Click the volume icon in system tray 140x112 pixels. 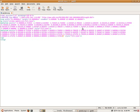[115, 111]
